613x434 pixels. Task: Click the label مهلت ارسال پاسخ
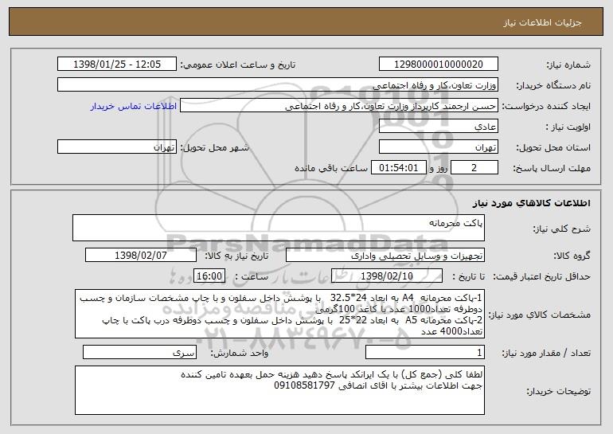click(552, 169)
